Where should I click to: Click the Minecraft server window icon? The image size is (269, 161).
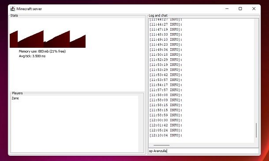[x=12, y=9]
